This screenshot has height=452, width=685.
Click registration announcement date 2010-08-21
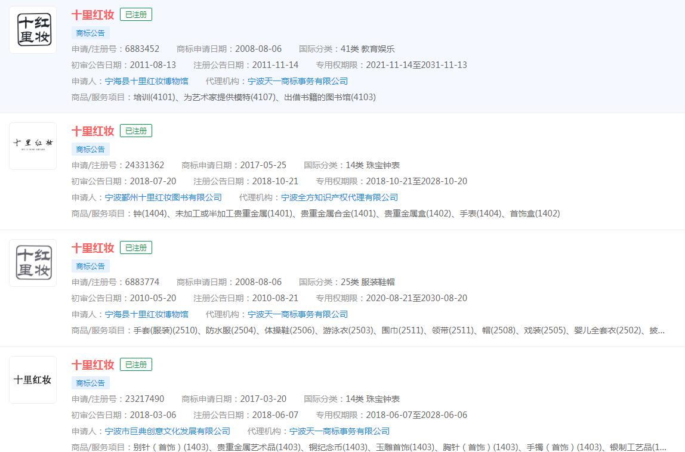click(x=275, y=298)
